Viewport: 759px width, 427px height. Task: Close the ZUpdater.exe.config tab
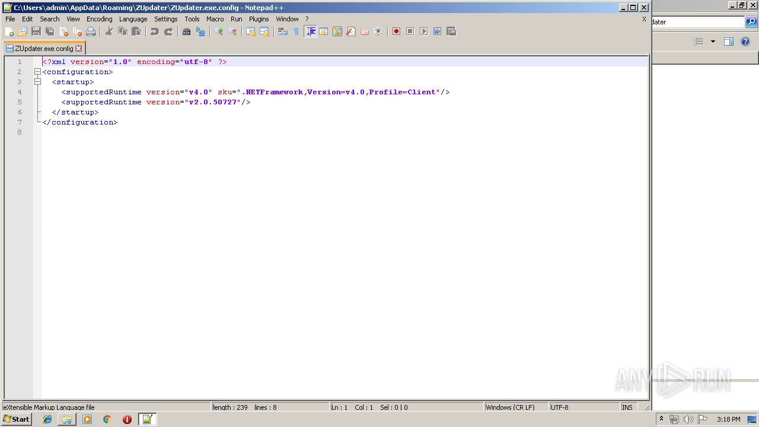[x=78, y=49]
